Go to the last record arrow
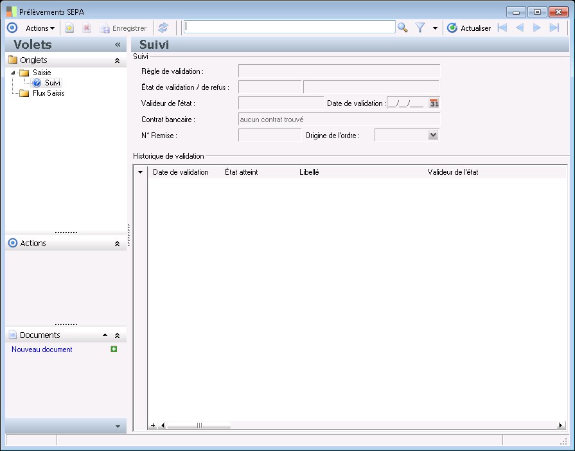575x451 pixels. (x=554, y=28)
